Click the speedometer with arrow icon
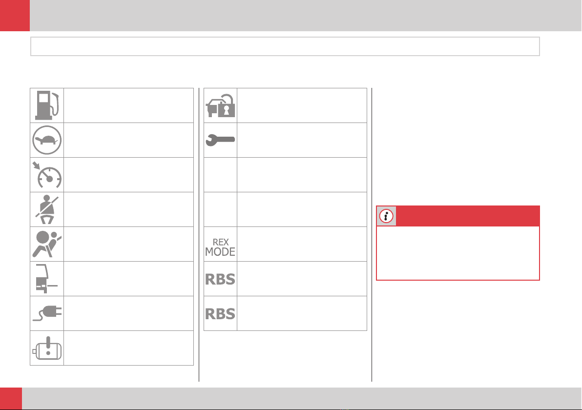This screenshot has width=582, height=410. 47,175
